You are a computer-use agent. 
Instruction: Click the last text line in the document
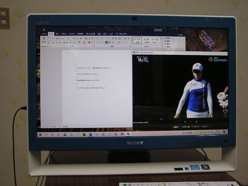pyautogui.click(x=91, y=88)
